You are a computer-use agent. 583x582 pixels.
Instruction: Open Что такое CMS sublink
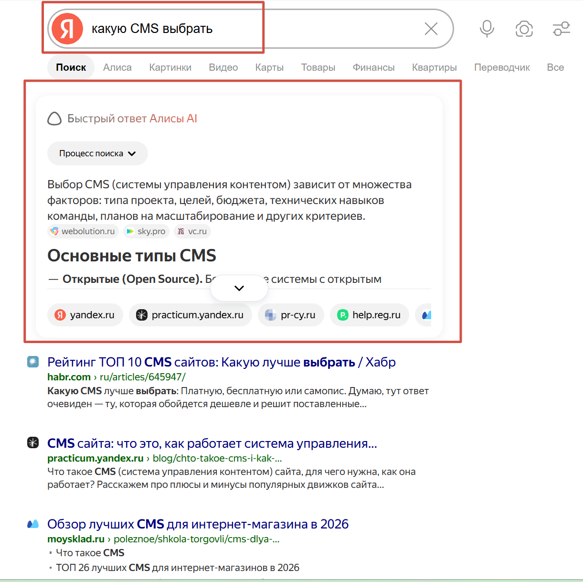click(90, 553)
